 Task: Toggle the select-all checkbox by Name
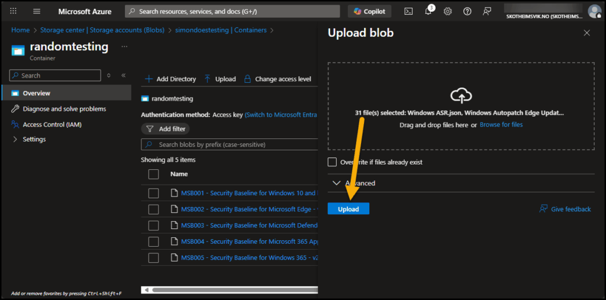pos(153,175)
